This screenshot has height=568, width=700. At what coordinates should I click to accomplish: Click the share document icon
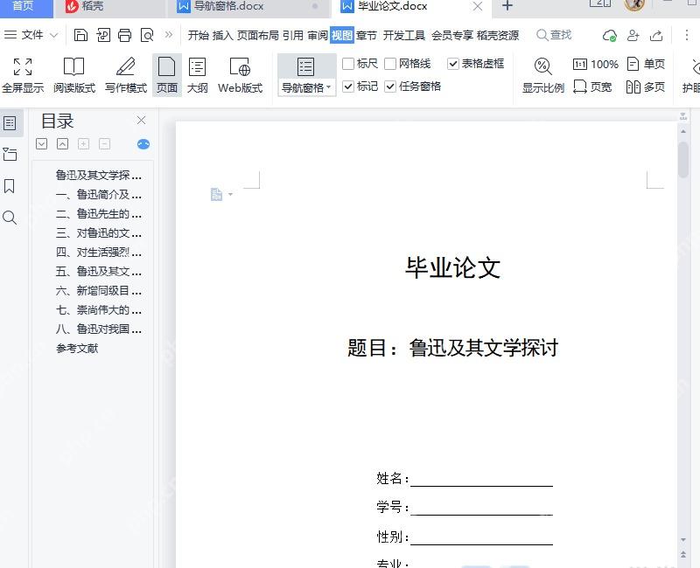tap(656, 35)
